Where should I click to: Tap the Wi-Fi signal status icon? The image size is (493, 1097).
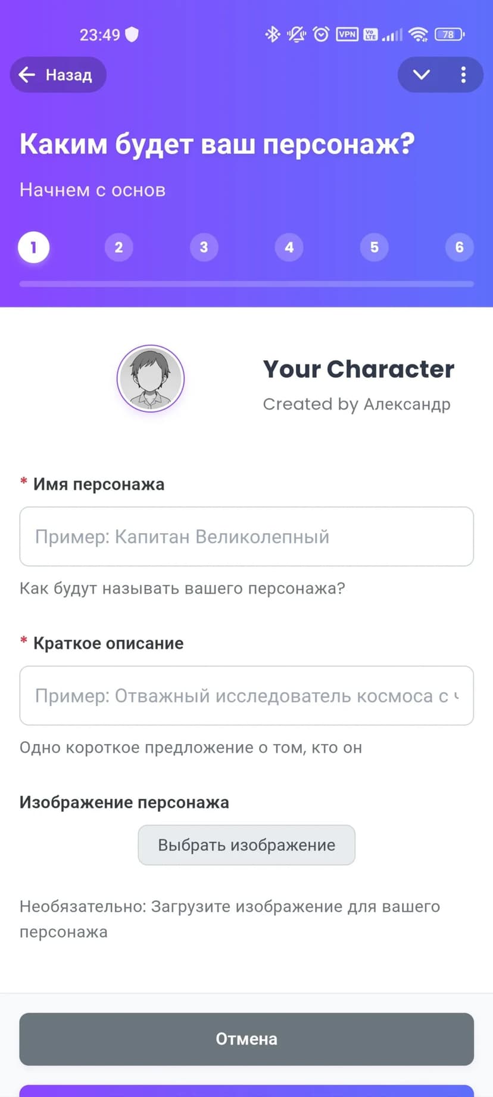point(419,35)
